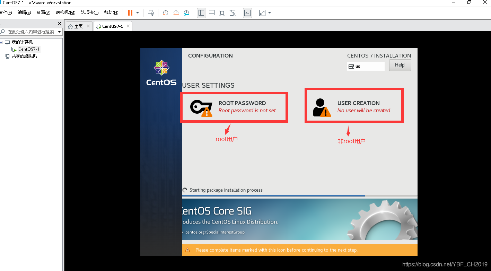Restore down the VMware window
491x271 pixels.
[x=469, y=2]
